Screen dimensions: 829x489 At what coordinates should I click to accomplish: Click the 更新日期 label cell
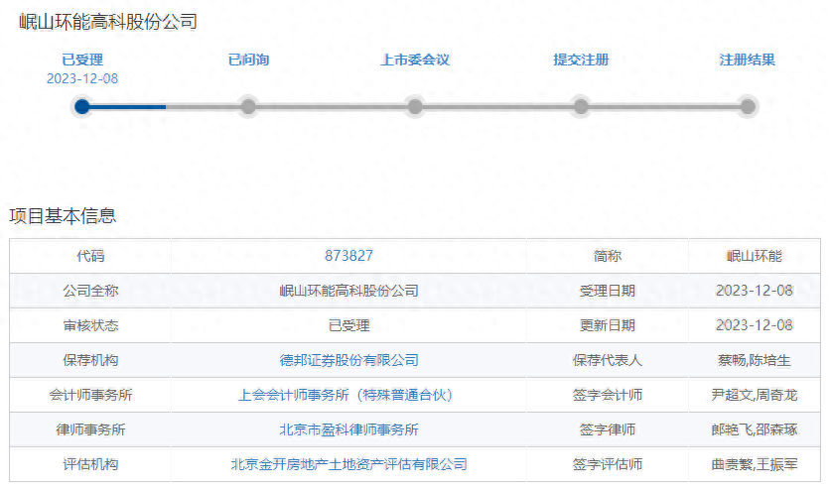(x=608, y=325)
